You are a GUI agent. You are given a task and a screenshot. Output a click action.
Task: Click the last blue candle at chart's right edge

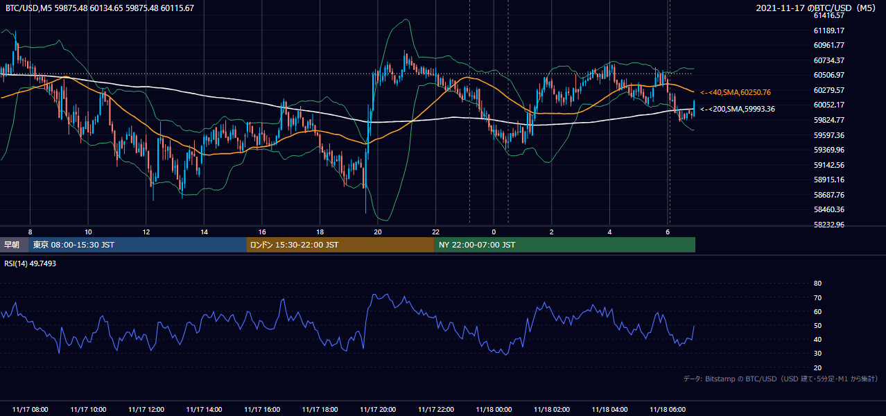pyautogui.click(x=694, y=107)
